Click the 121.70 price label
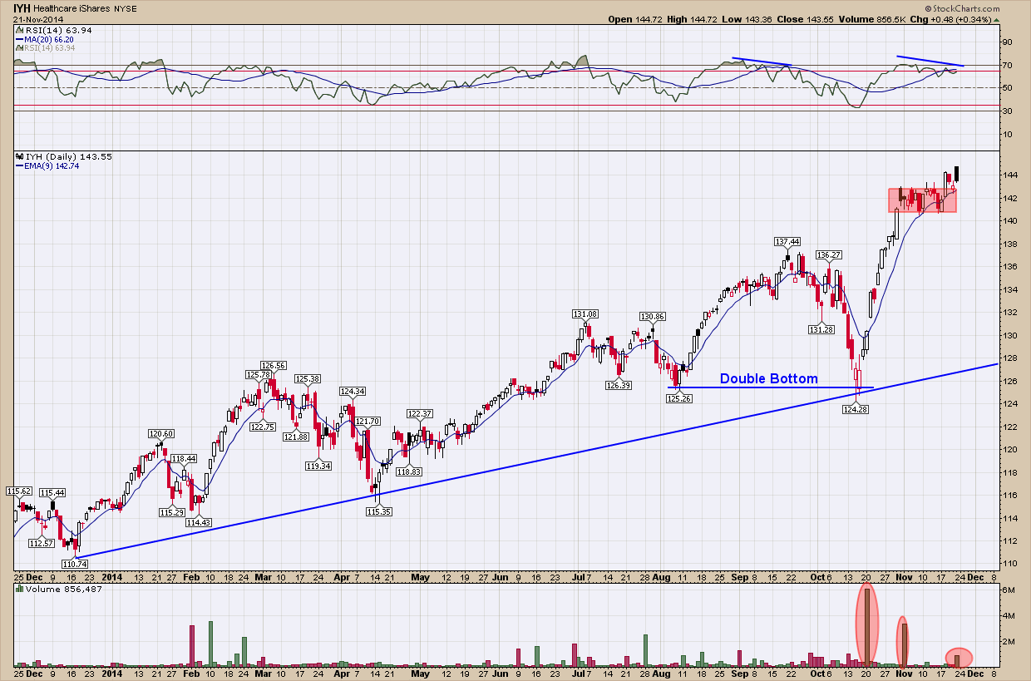This screenshot has height=681, width=1031. point(368,422)
